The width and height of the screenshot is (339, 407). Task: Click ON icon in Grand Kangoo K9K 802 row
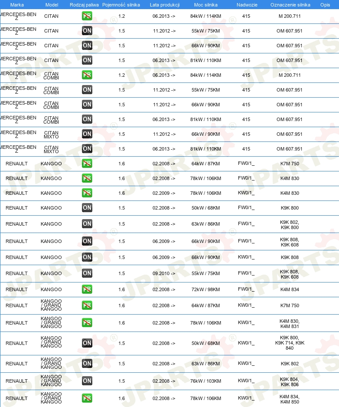[x=87, y=364]
